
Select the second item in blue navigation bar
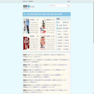[28, 14]
